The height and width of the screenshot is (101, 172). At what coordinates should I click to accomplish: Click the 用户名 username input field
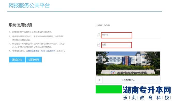pos(116,35)
